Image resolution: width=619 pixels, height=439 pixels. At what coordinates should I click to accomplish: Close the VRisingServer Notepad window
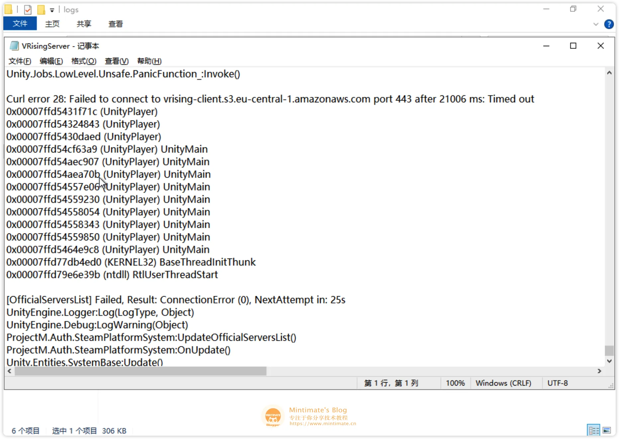point(600,46)
